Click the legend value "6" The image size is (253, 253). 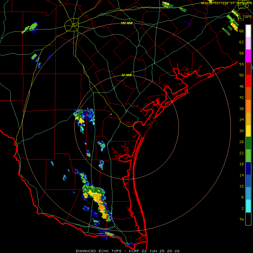coord(243,197)
